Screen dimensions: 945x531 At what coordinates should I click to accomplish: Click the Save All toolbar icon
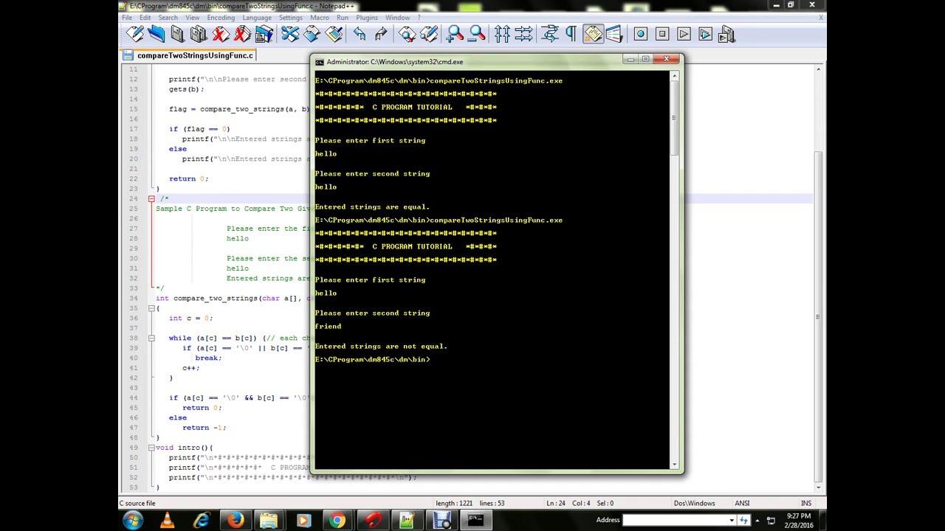[x=199, y=34]
